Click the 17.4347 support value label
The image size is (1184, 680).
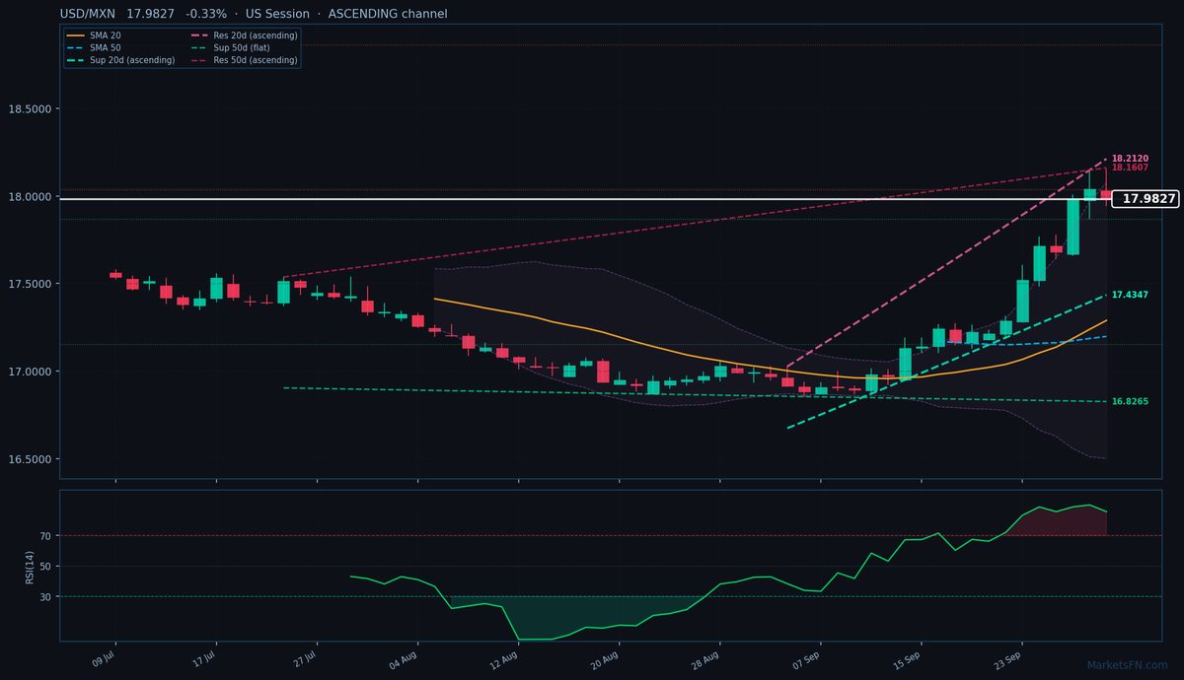(1130, 295)
